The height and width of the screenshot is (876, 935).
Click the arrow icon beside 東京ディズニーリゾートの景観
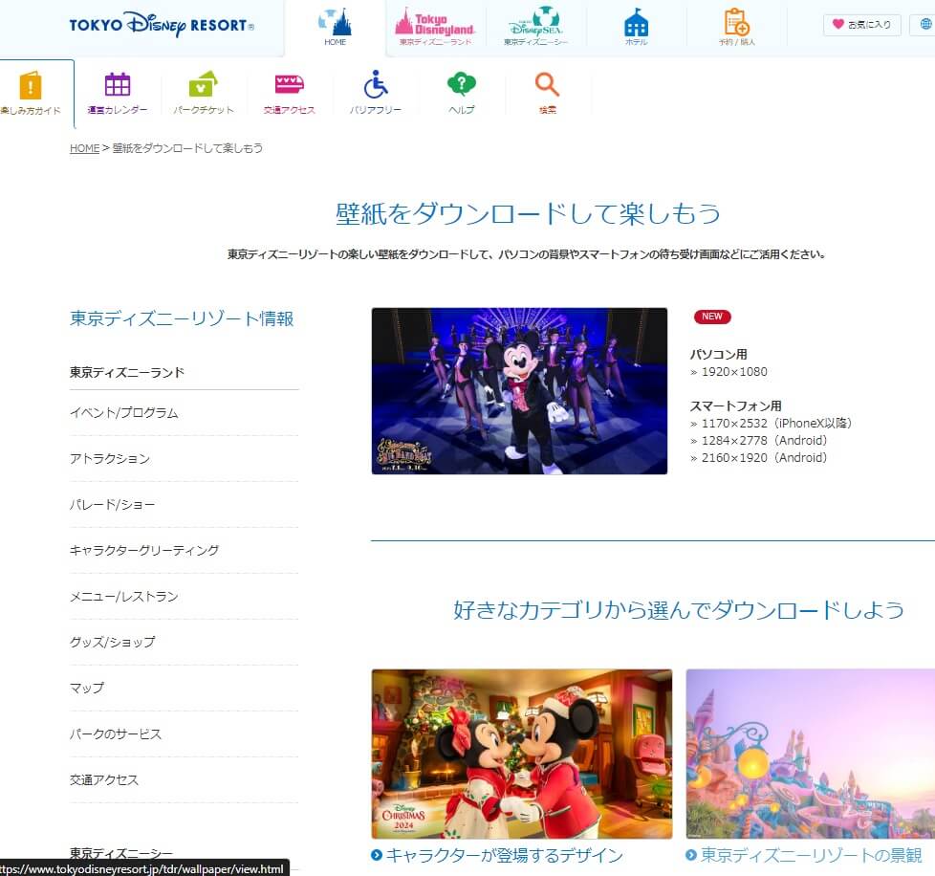coord(691,855)
